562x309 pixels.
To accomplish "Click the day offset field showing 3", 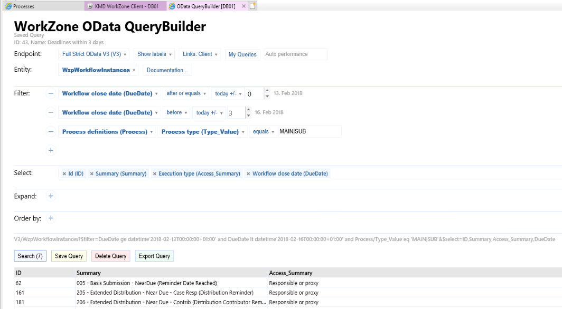I will pos(236,113).
